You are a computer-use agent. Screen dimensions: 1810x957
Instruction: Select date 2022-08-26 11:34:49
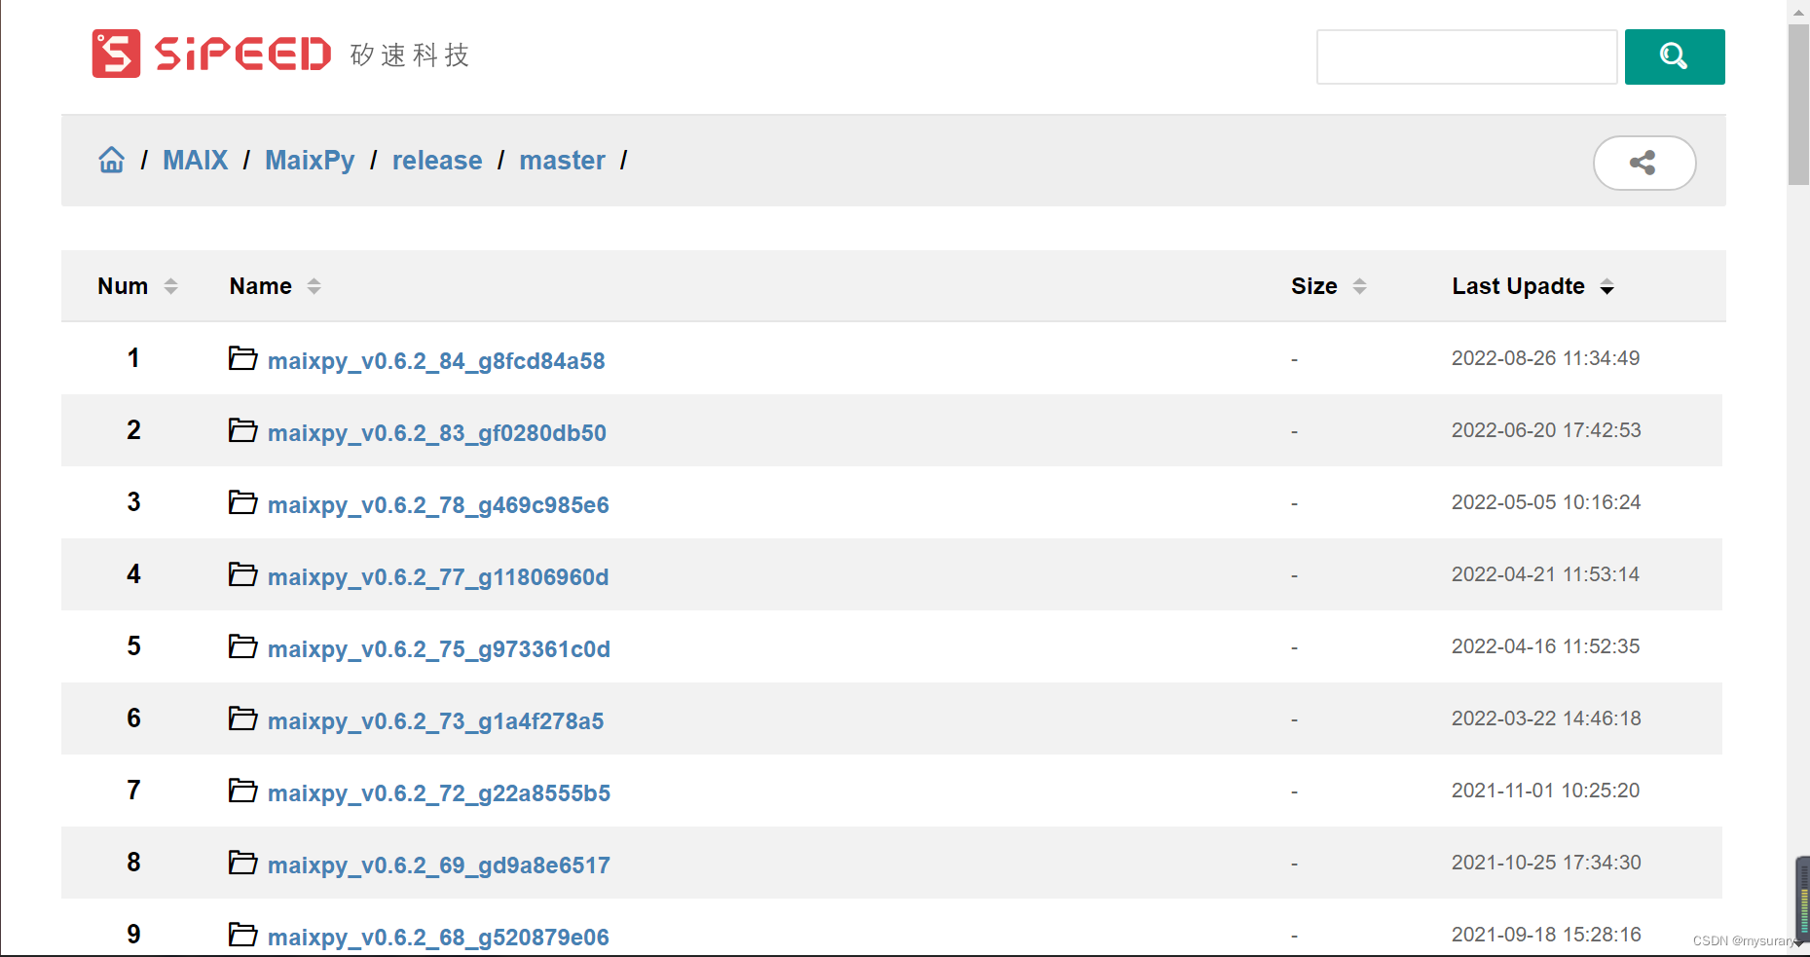[x=1545, y=358]
